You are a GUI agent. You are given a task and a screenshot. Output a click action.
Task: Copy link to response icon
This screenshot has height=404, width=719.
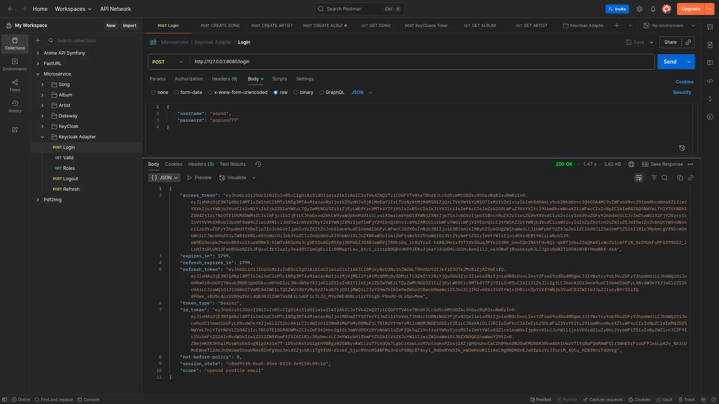(691, 178)
